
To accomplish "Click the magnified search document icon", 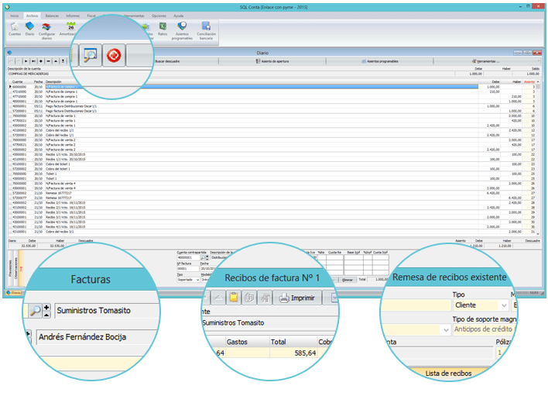I will click(91, 55).
